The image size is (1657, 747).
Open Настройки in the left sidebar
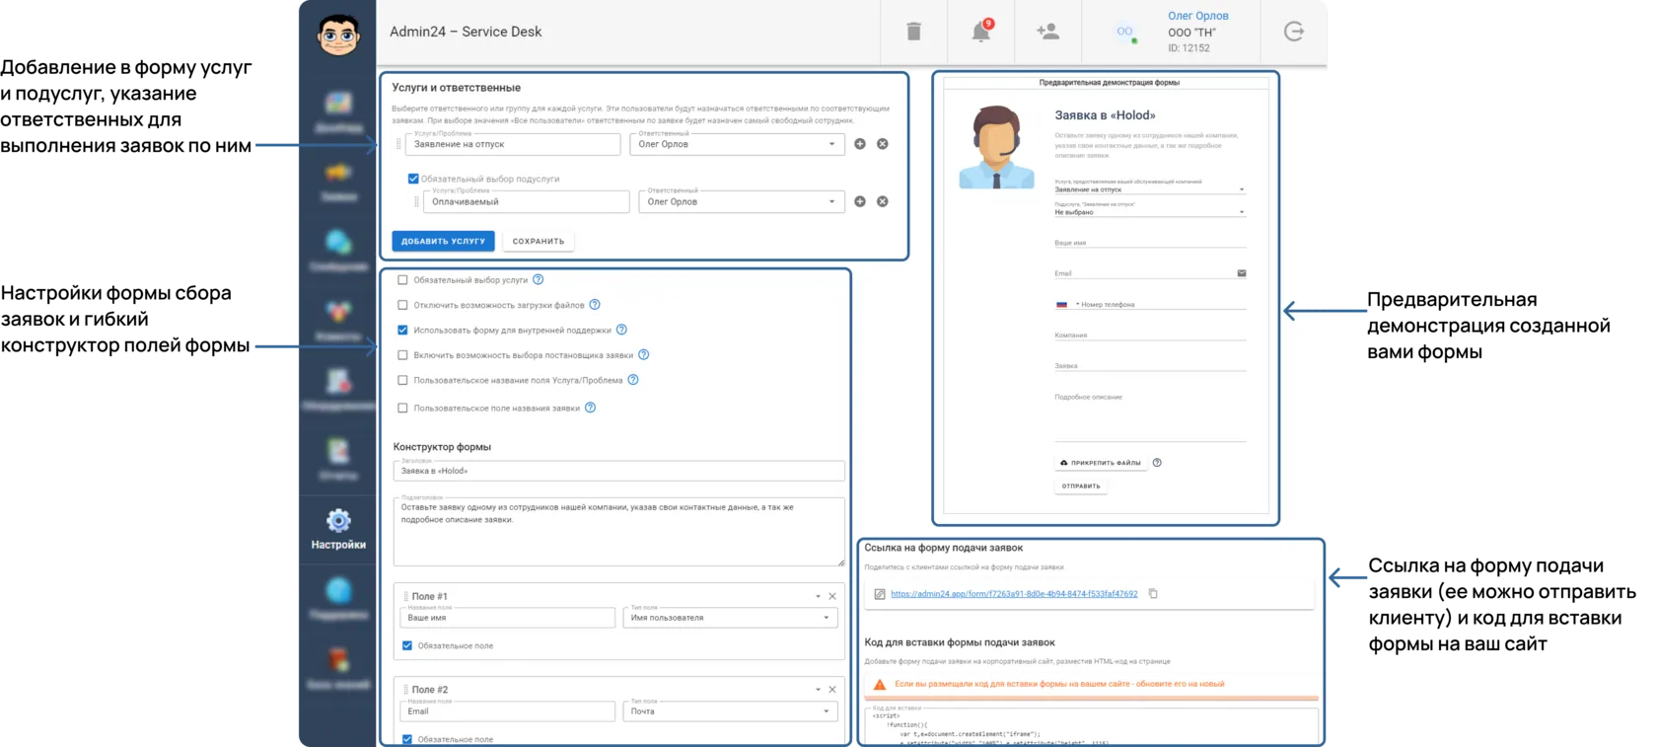tap(338, 530)
